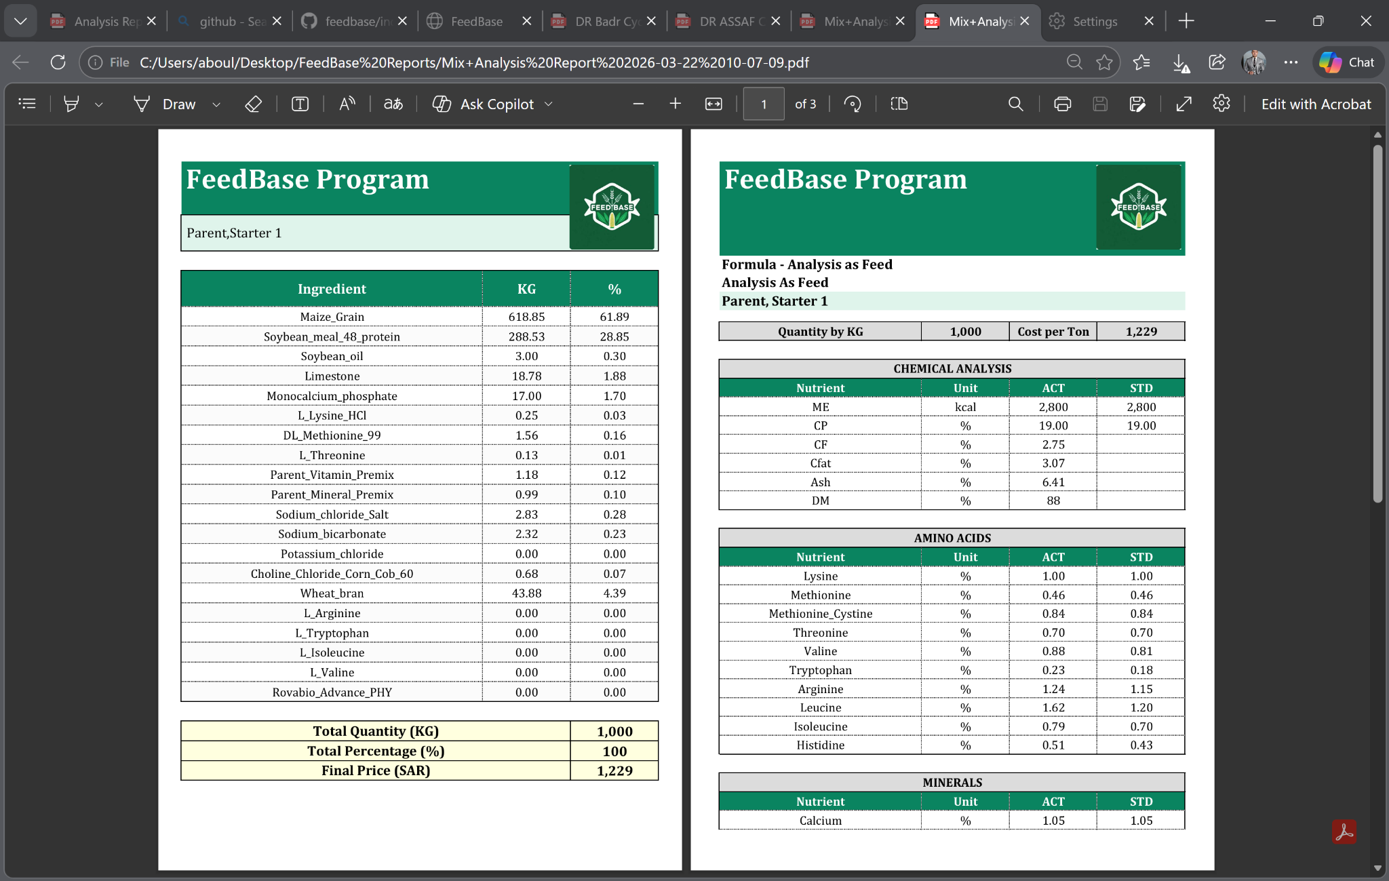Open the PDF document outline panel
The image size is (1389, 881).
[x=26, y=104]
